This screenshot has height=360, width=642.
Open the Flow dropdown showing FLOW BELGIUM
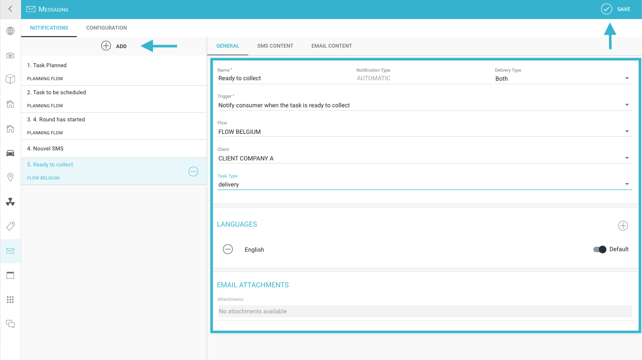424,132
